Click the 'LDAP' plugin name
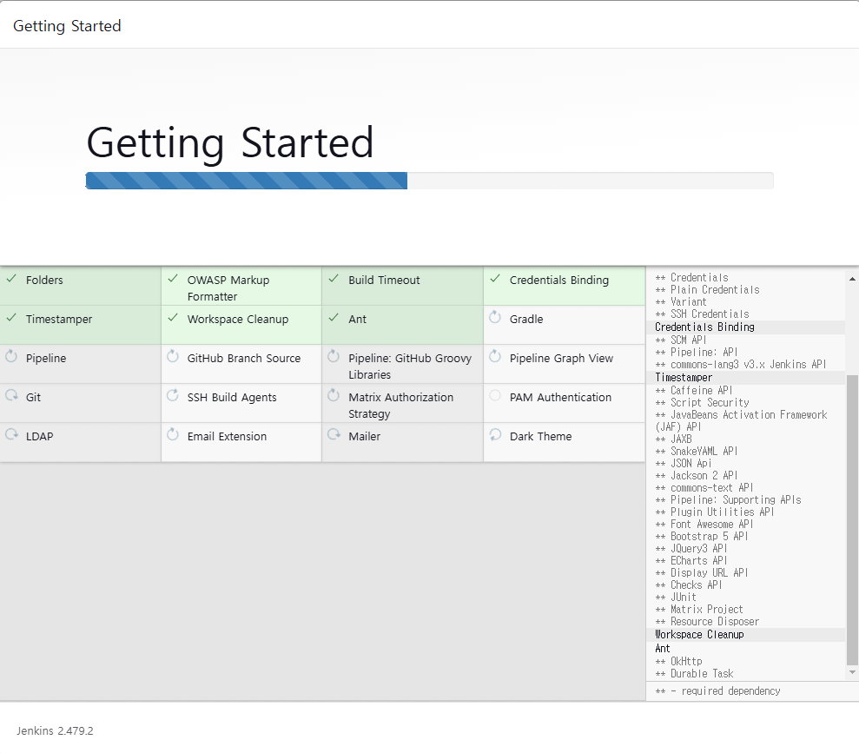This screenshot has height=753, width=859. tap(39, 437)
